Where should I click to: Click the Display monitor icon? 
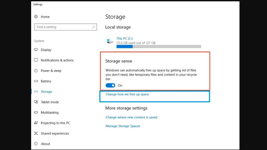pyautogui.click(x=36, y=50)
